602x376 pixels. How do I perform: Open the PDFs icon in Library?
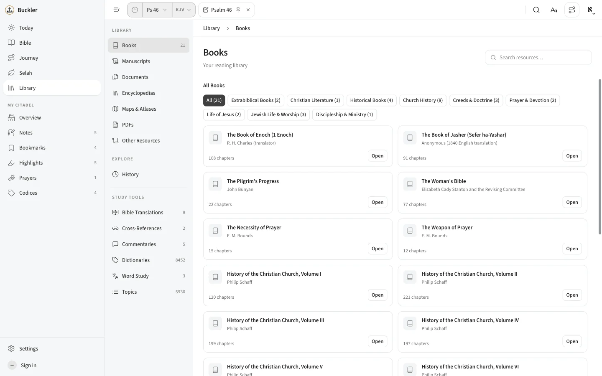(x=115, y=125)
